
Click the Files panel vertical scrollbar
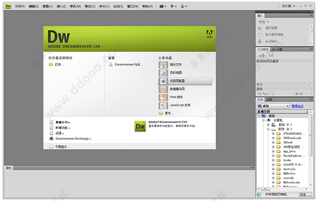[311, 135]
